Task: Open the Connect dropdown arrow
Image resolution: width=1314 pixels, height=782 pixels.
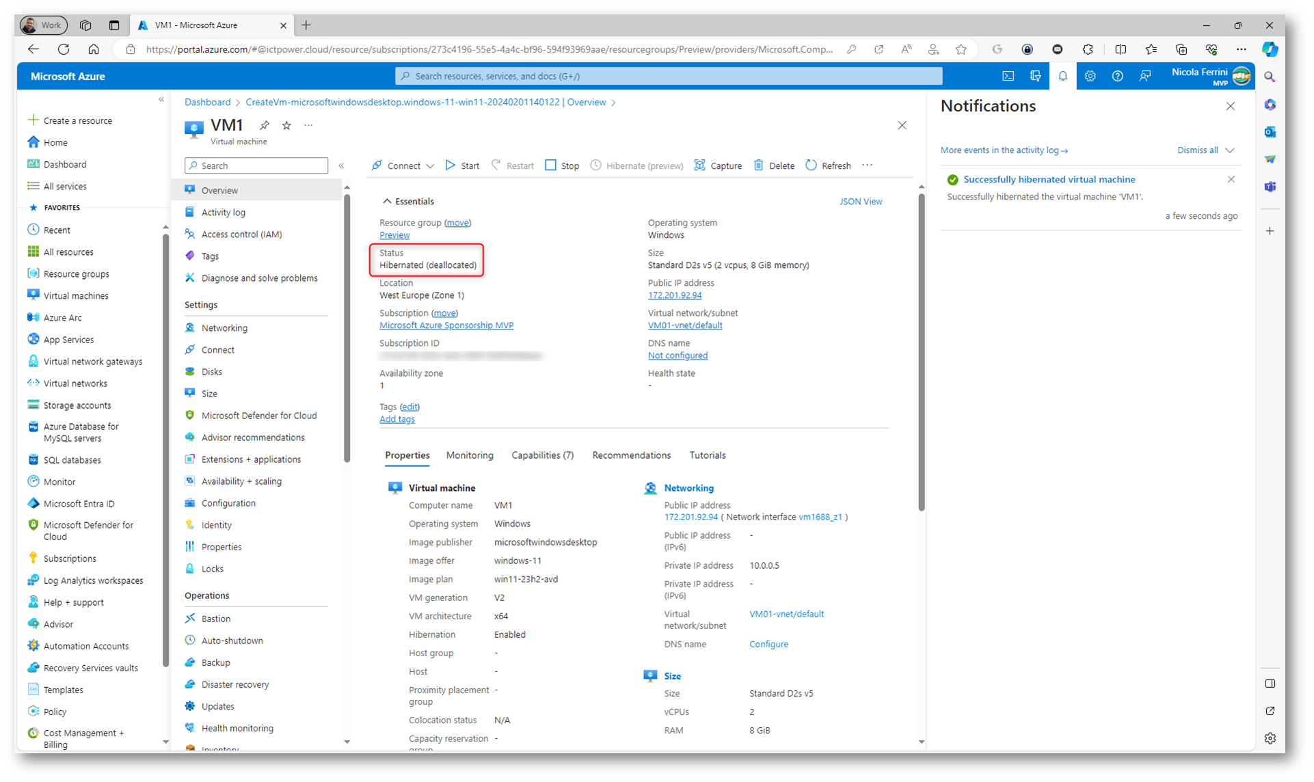Action: click(x=430, y=166)
